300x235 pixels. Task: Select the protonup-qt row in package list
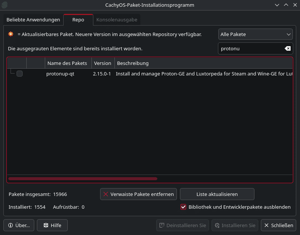click(x=60, y=74)
